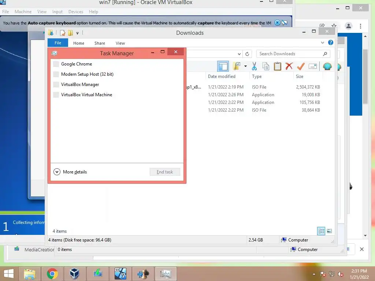Switch to large icons view layout
Viewport: 375px width, 281px height.
click(x=329, y=231)
